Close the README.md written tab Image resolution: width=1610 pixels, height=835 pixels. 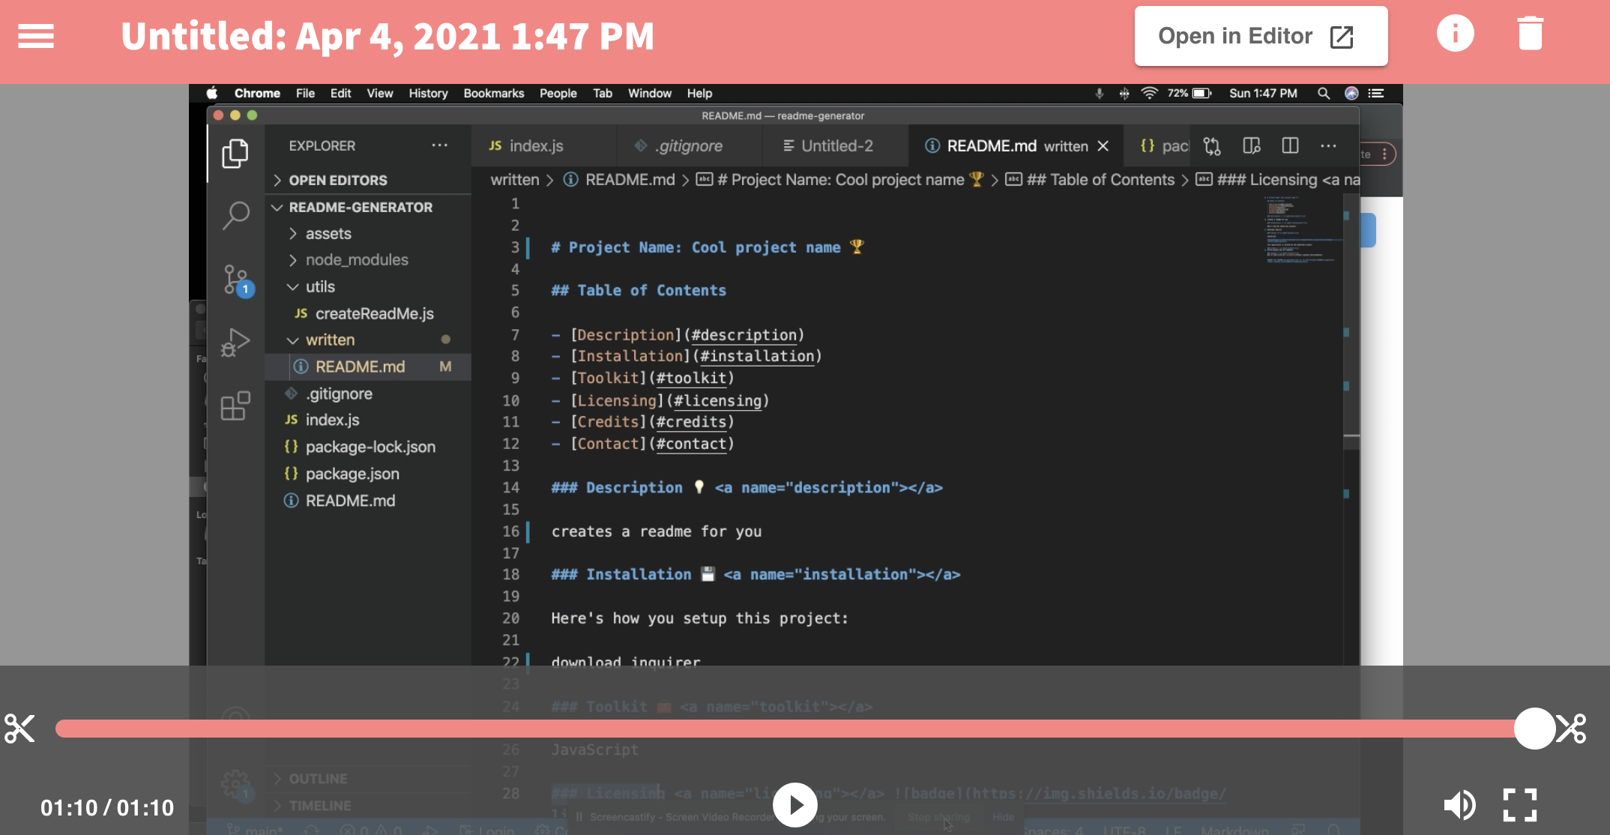1103,146
